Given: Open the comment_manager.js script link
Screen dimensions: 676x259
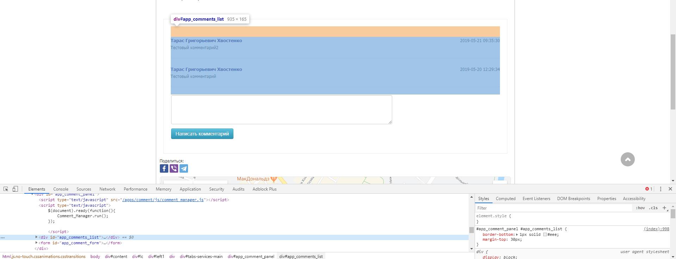Looking at the screenshot, I should pos(163,200).
